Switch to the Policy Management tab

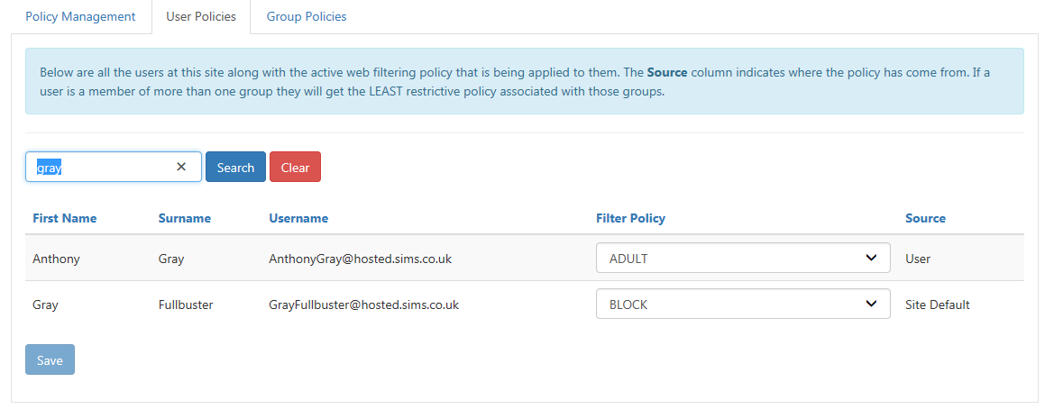[x=80, y=16]
